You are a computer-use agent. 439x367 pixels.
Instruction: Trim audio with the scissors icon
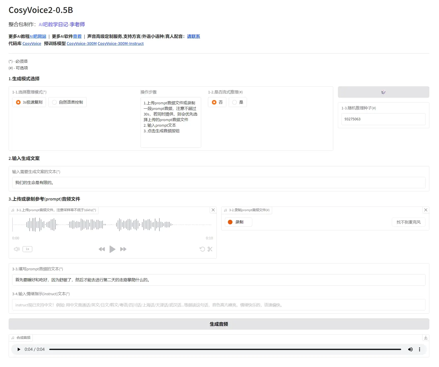(x=210, y=249)
